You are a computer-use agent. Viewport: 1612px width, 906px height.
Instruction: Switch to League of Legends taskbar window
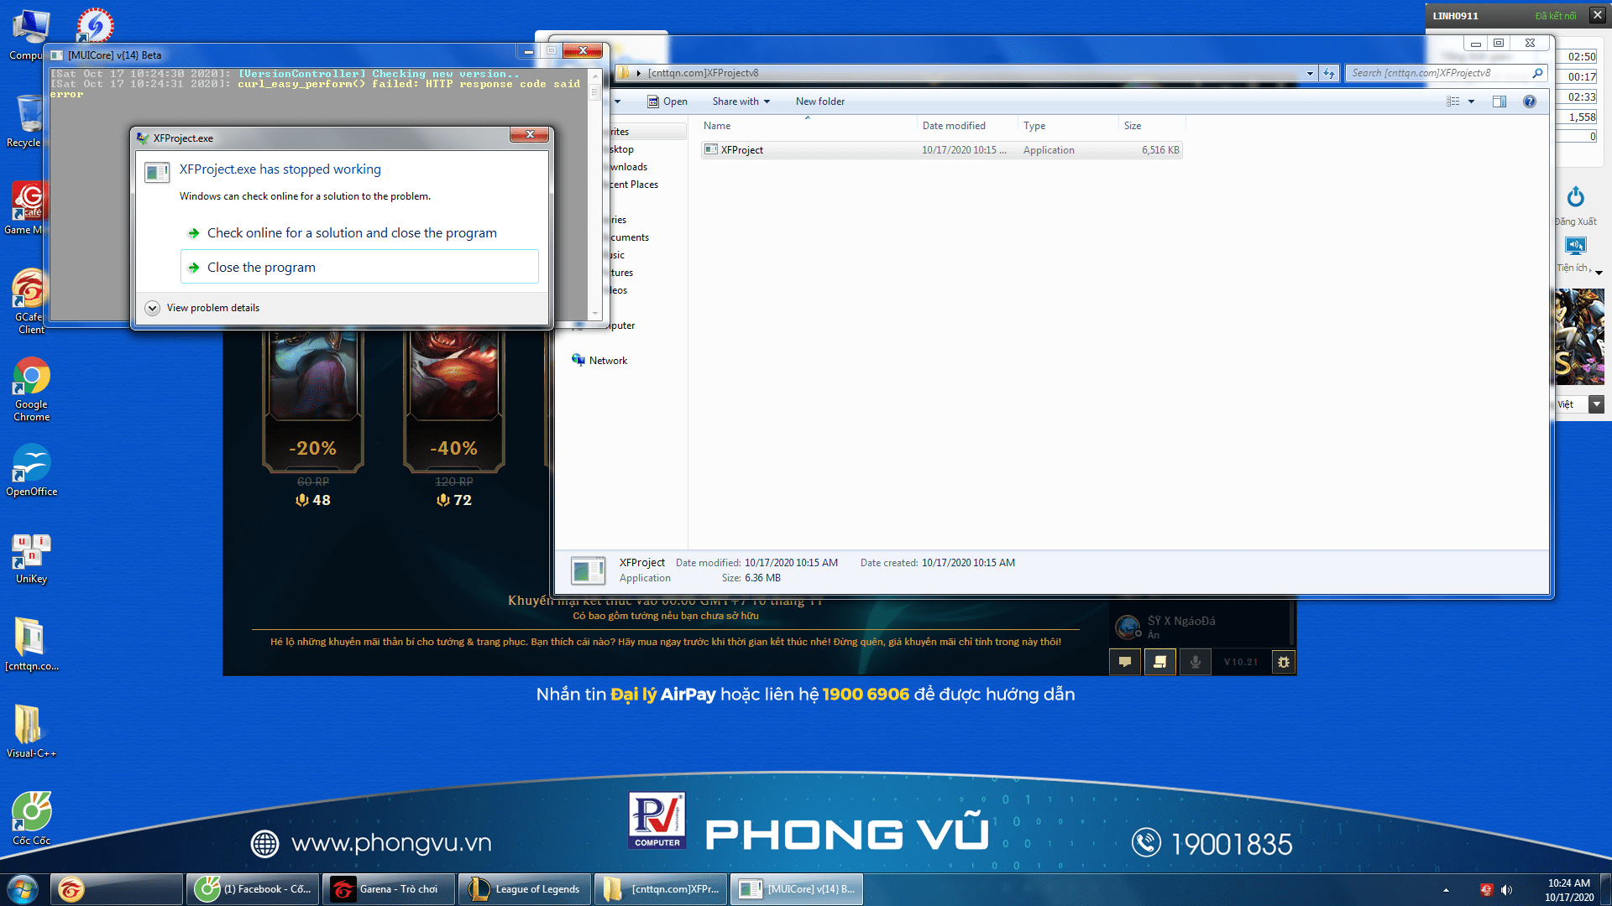click(525, 889)
